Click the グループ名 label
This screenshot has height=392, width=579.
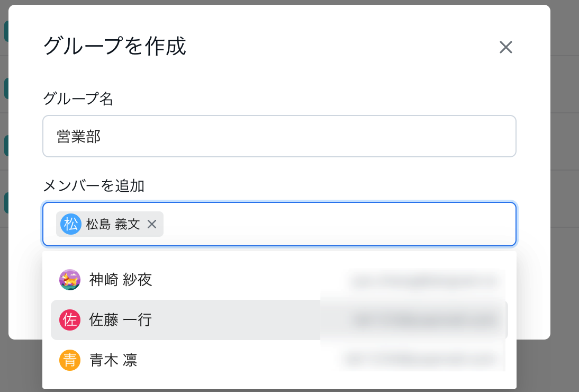pos(78,99)
